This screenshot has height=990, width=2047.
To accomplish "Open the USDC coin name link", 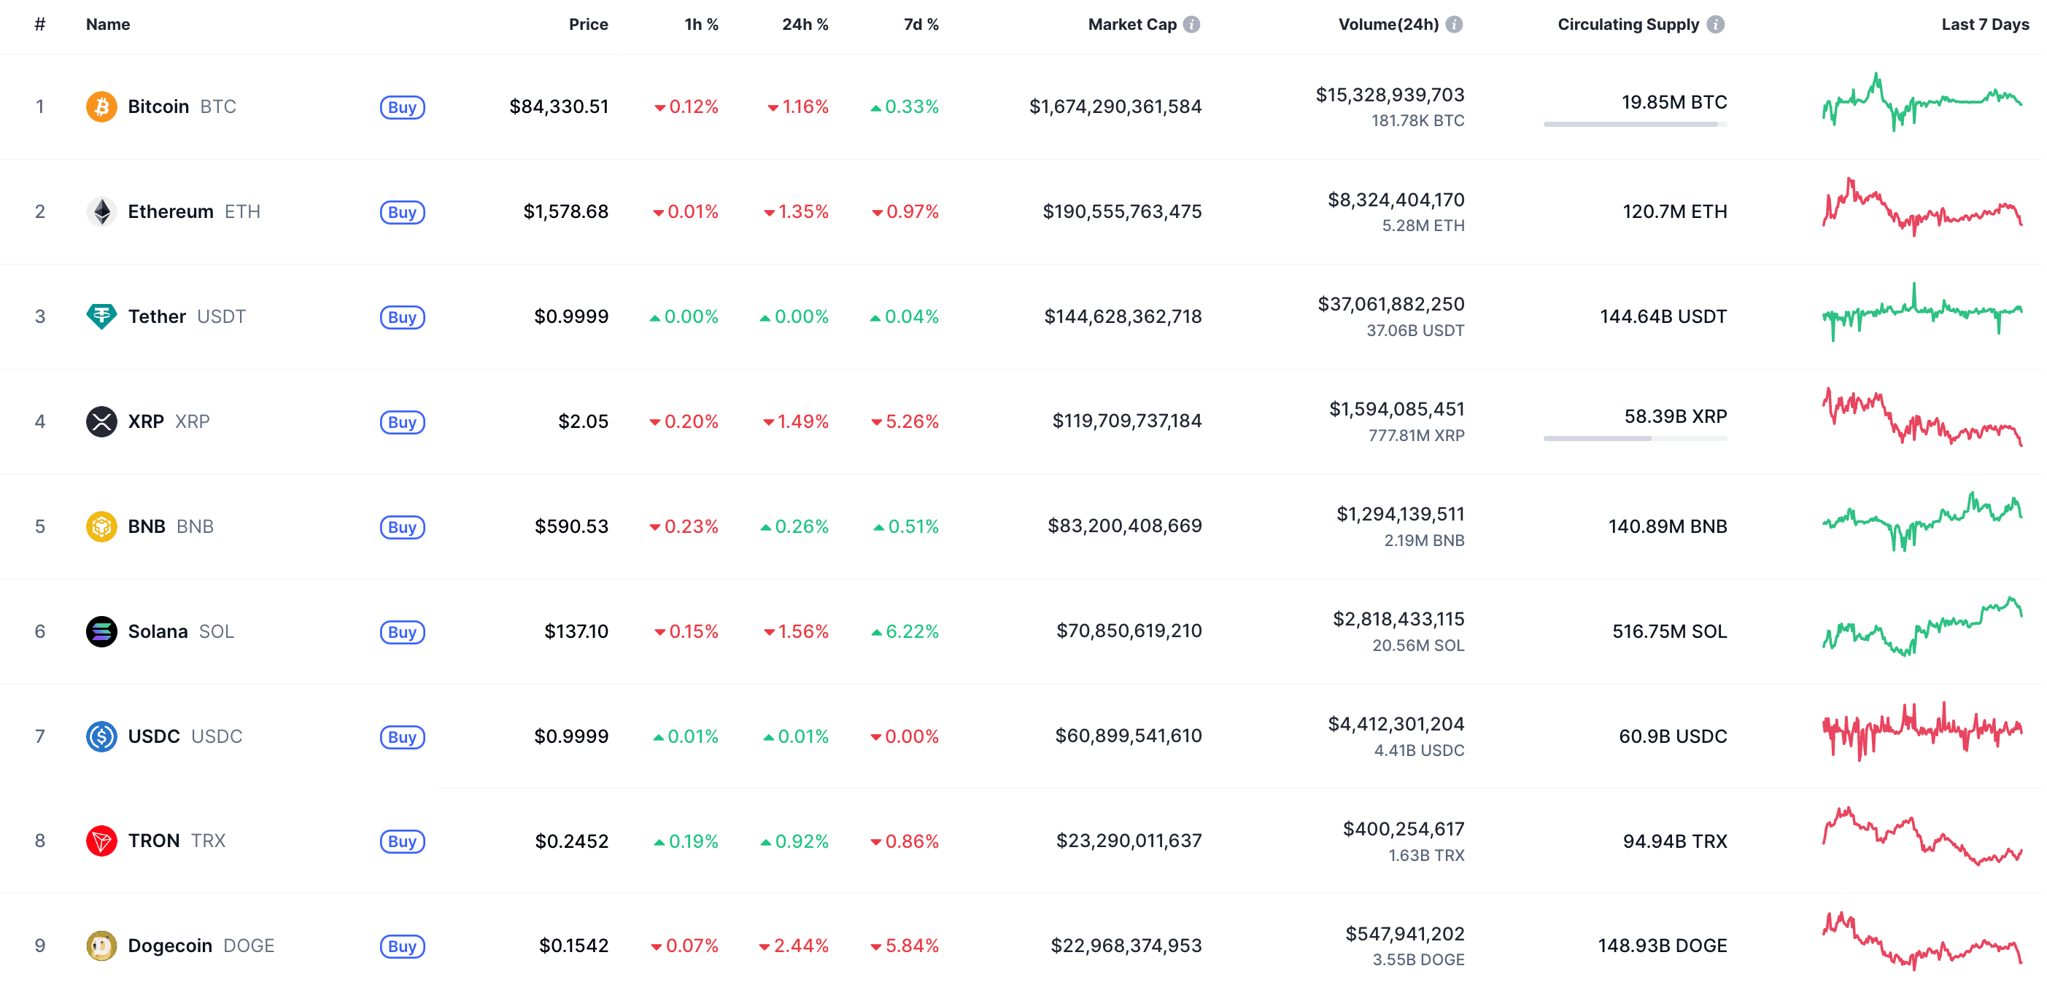I will tap(154, 736).
